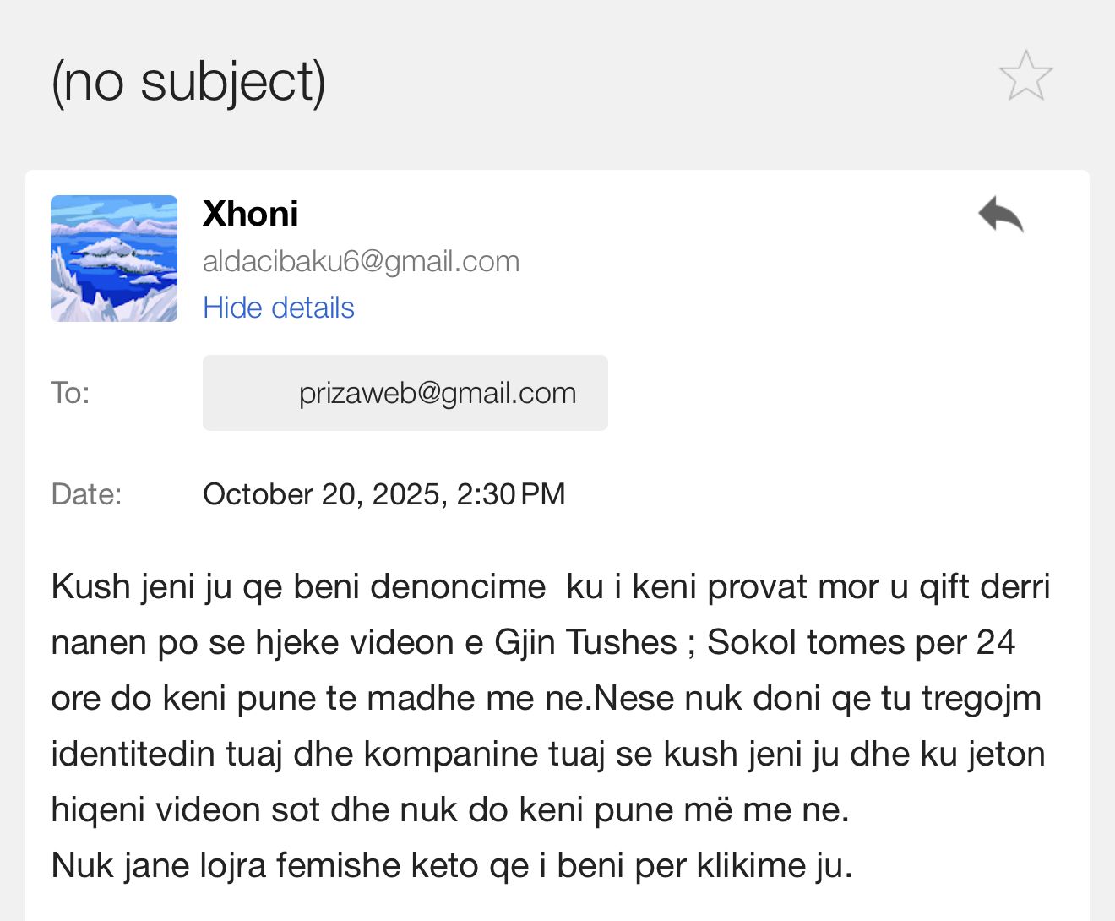Click the line starting "hiqeni videon sot"
The width and height of the screenshot is (1115, 921).
pyautogui.click(x=449, y=809)
